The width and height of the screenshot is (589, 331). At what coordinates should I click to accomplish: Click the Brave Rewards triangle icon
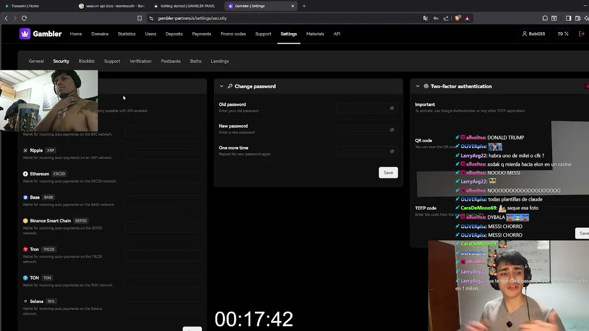pyautogui.click(x=467, y=18)
